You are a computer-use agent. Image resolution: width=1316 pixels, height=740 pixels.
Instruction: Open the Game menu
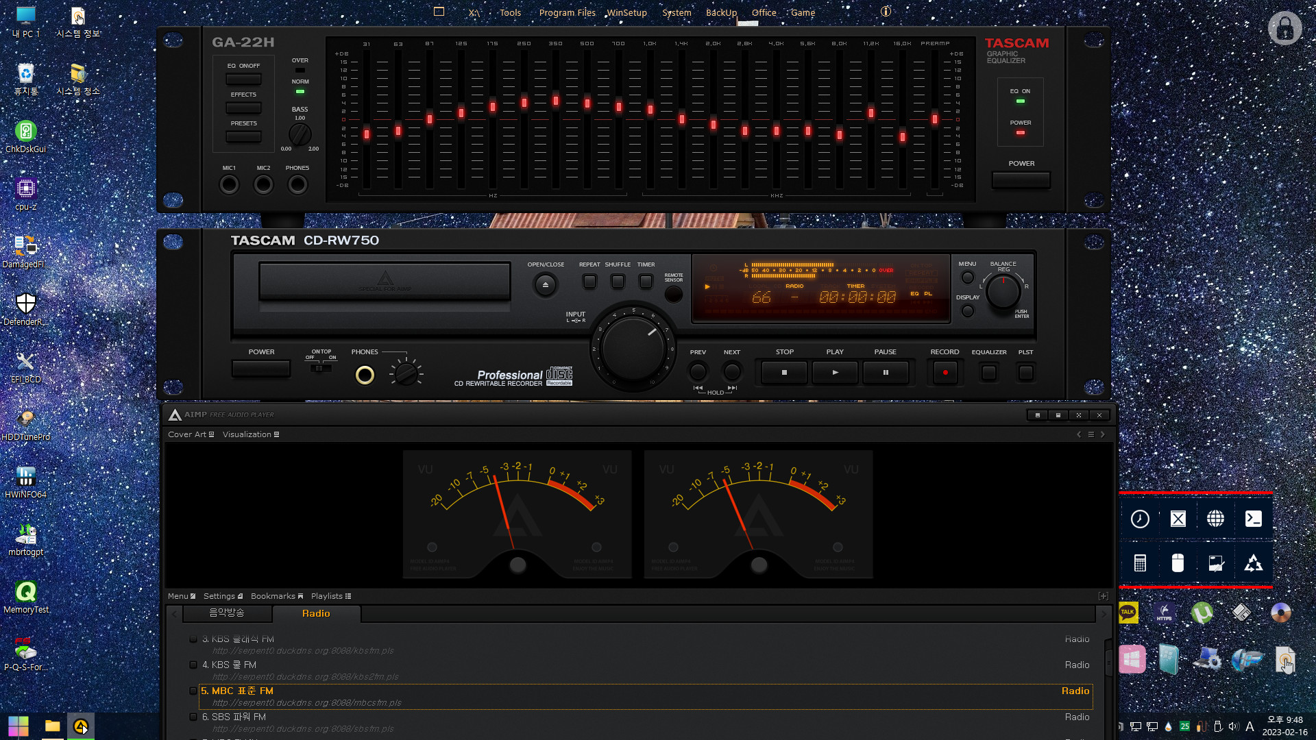coord(803,12)
